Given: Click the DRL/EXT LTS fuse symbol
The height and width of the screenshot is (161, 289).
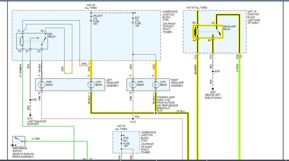Looking at the screenshot, I should [x=91, y=19].
